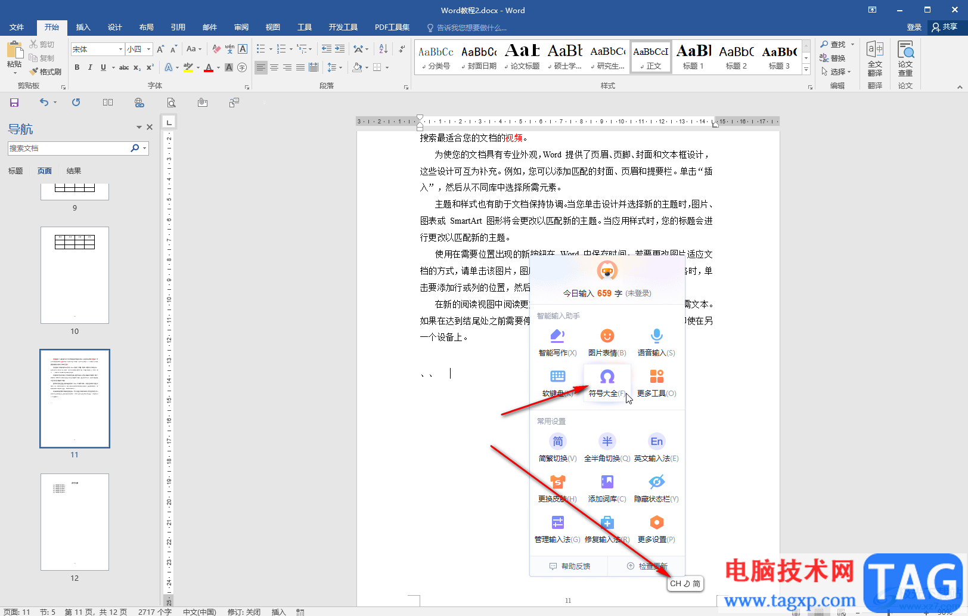Click the Increase Indent button

[340, 49]
